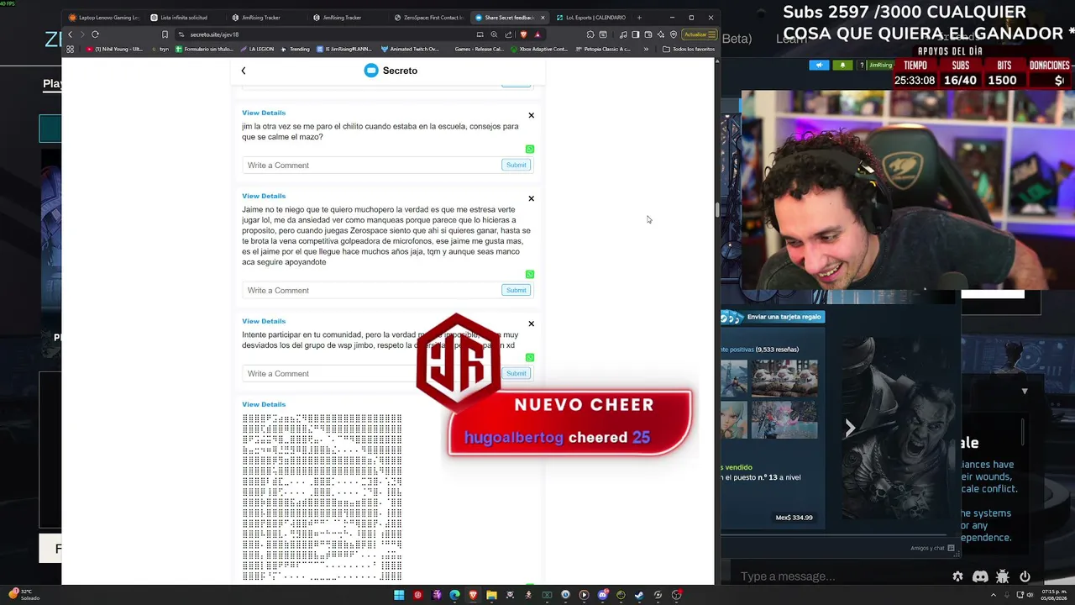This screenshot has width=1075, height=605.
Task: Launch Microsoft Edge from the taskbar
Action: 454,595
